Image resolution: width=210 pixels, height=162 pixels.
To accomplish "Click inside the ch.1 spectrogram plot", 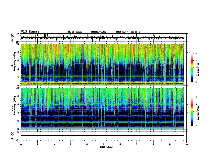I will tap(102, 65).
